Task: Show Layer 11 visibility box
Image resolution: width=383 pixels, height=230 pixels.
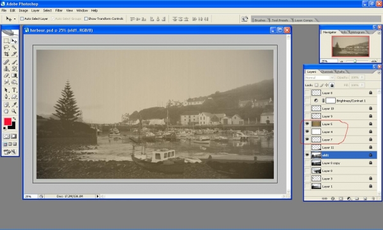Action: click(x=307, y=148)
